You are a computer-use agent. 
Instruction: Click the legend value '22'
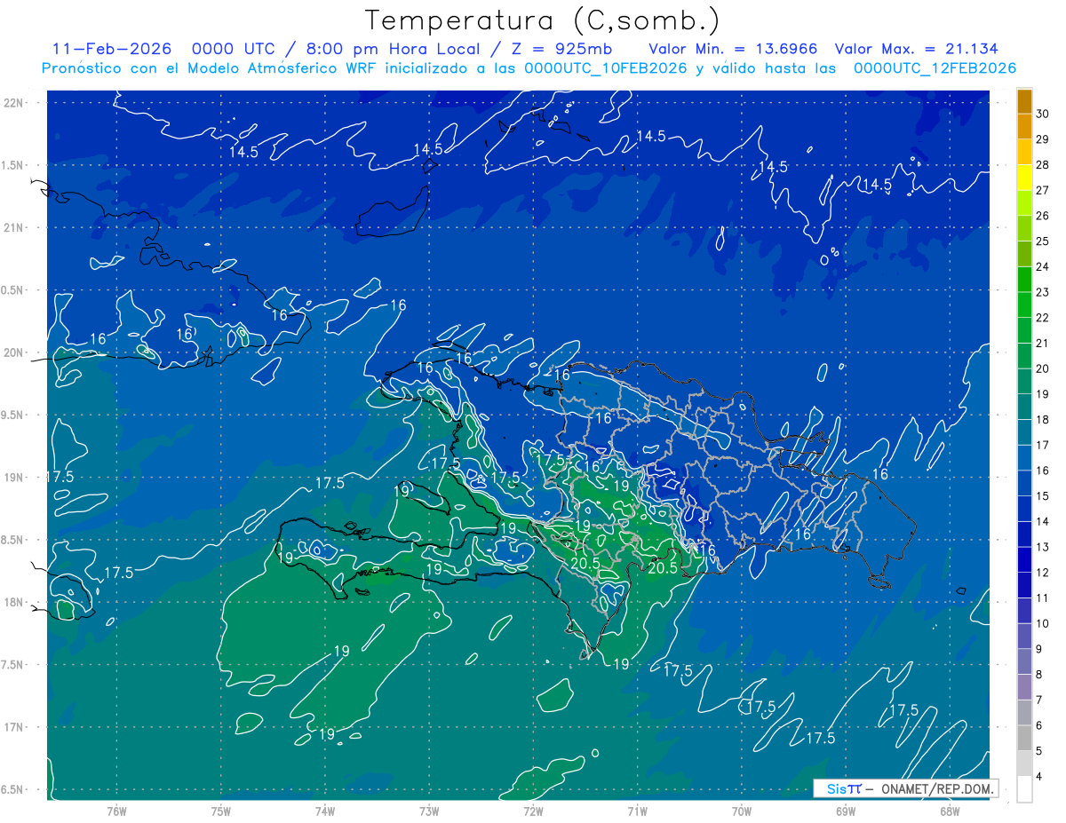[1043, 318]
